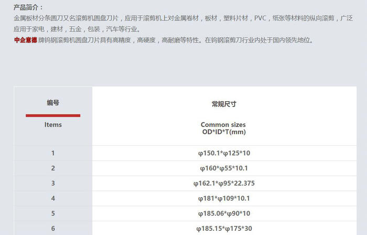Screen dimensions: 367x235
Task: Click size φ185.06*φ90*10
Action: click(224, 213)
